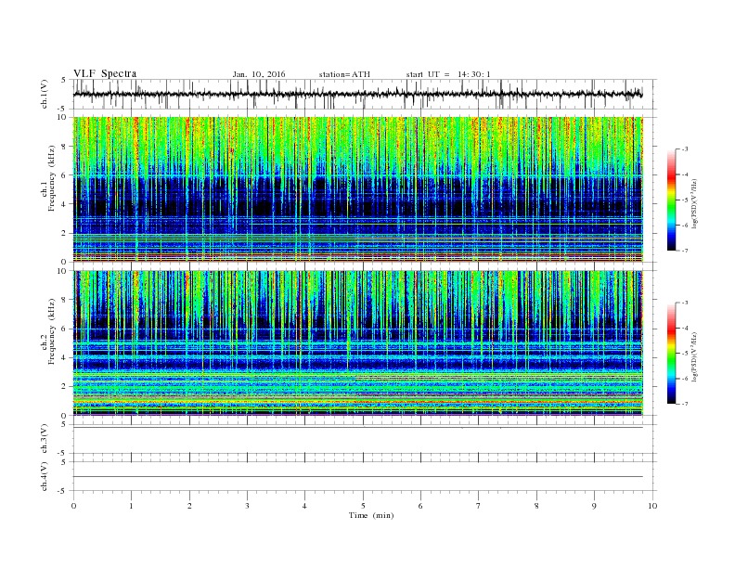The width and height of the screenshot is (735, 568).
Task: Click the "5" tick on the Time axis
Action: point(363,506)
